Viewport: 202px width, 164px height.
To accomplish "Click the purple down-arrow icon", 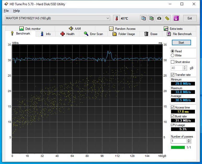I will pos(176,18).
